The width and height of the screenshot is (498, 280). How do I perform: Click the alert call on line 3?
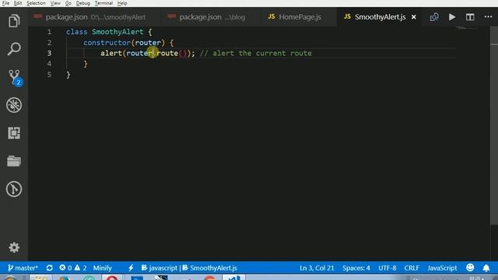(x=111, y=54)
